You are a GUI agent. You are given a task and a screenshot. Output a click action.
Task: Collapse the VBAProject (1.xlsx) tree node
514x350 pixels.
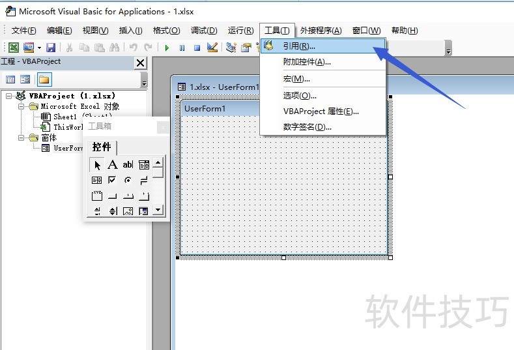click(x=8, y=96)
